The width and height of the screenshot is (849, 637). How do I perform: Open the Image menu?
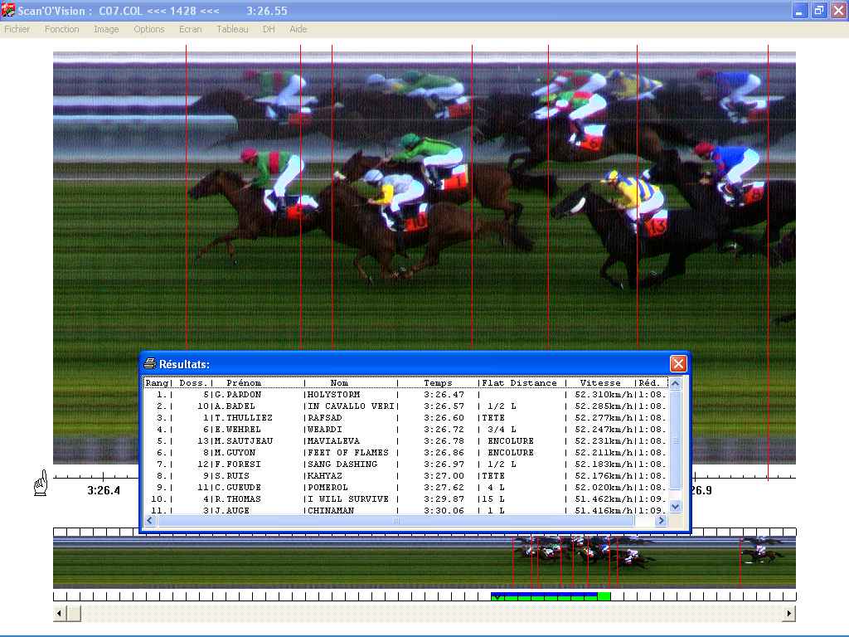pyautogui.click(x=106, y=29)
